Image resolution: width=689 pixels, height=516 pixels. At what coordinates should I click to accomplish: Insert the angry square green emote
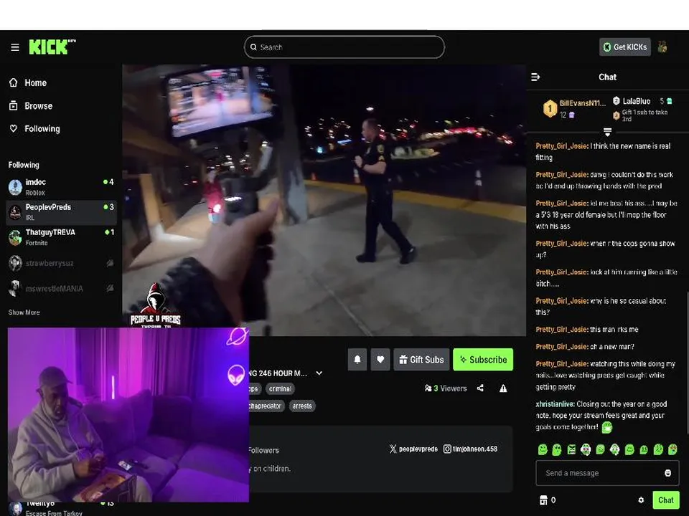point(571,449)
